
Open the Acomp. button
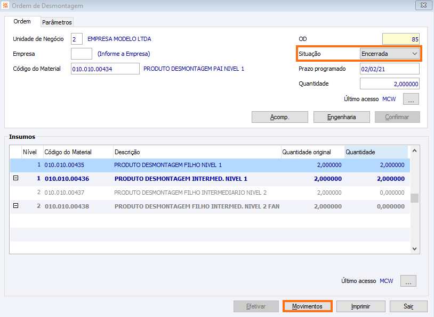pyautogui.click(x=279, y=117)
